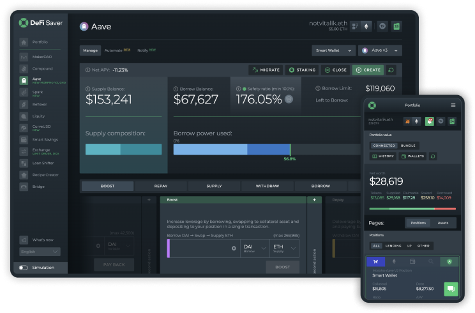Open the DAI Variable dropdown above PAY BACK
The image size is (475, 313).
coord(119,246)
